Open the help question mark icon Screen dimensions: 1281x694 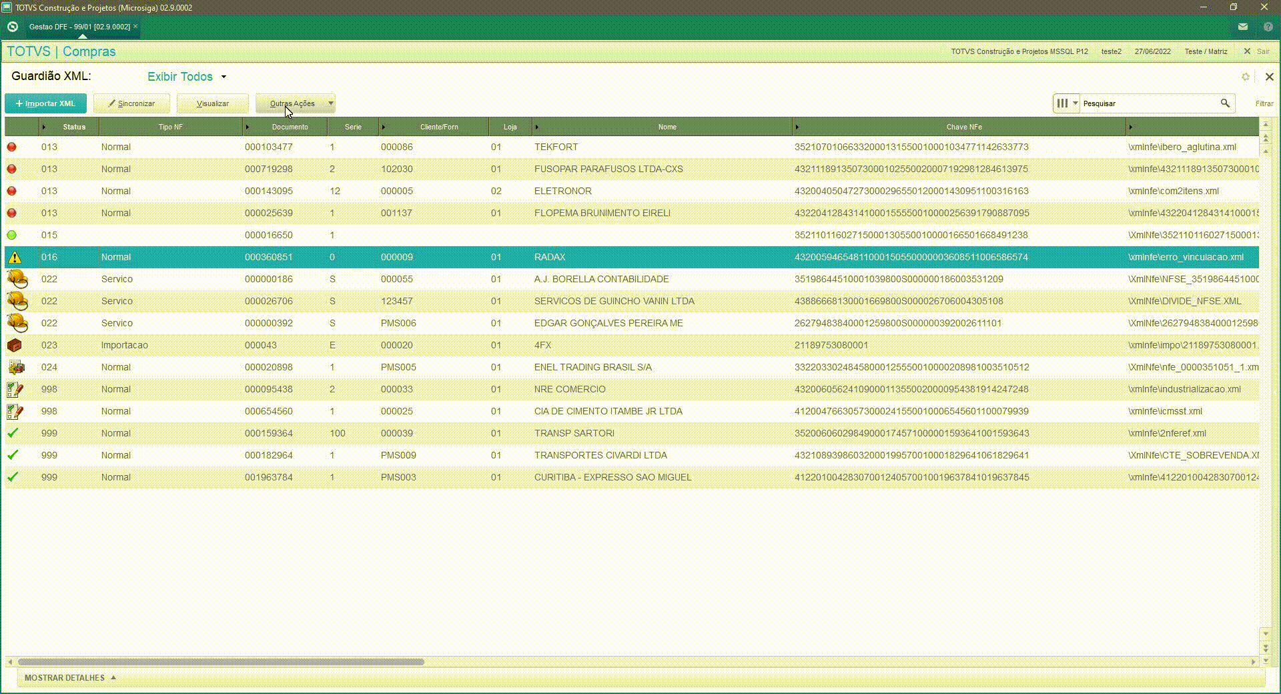pos(1268,27)
